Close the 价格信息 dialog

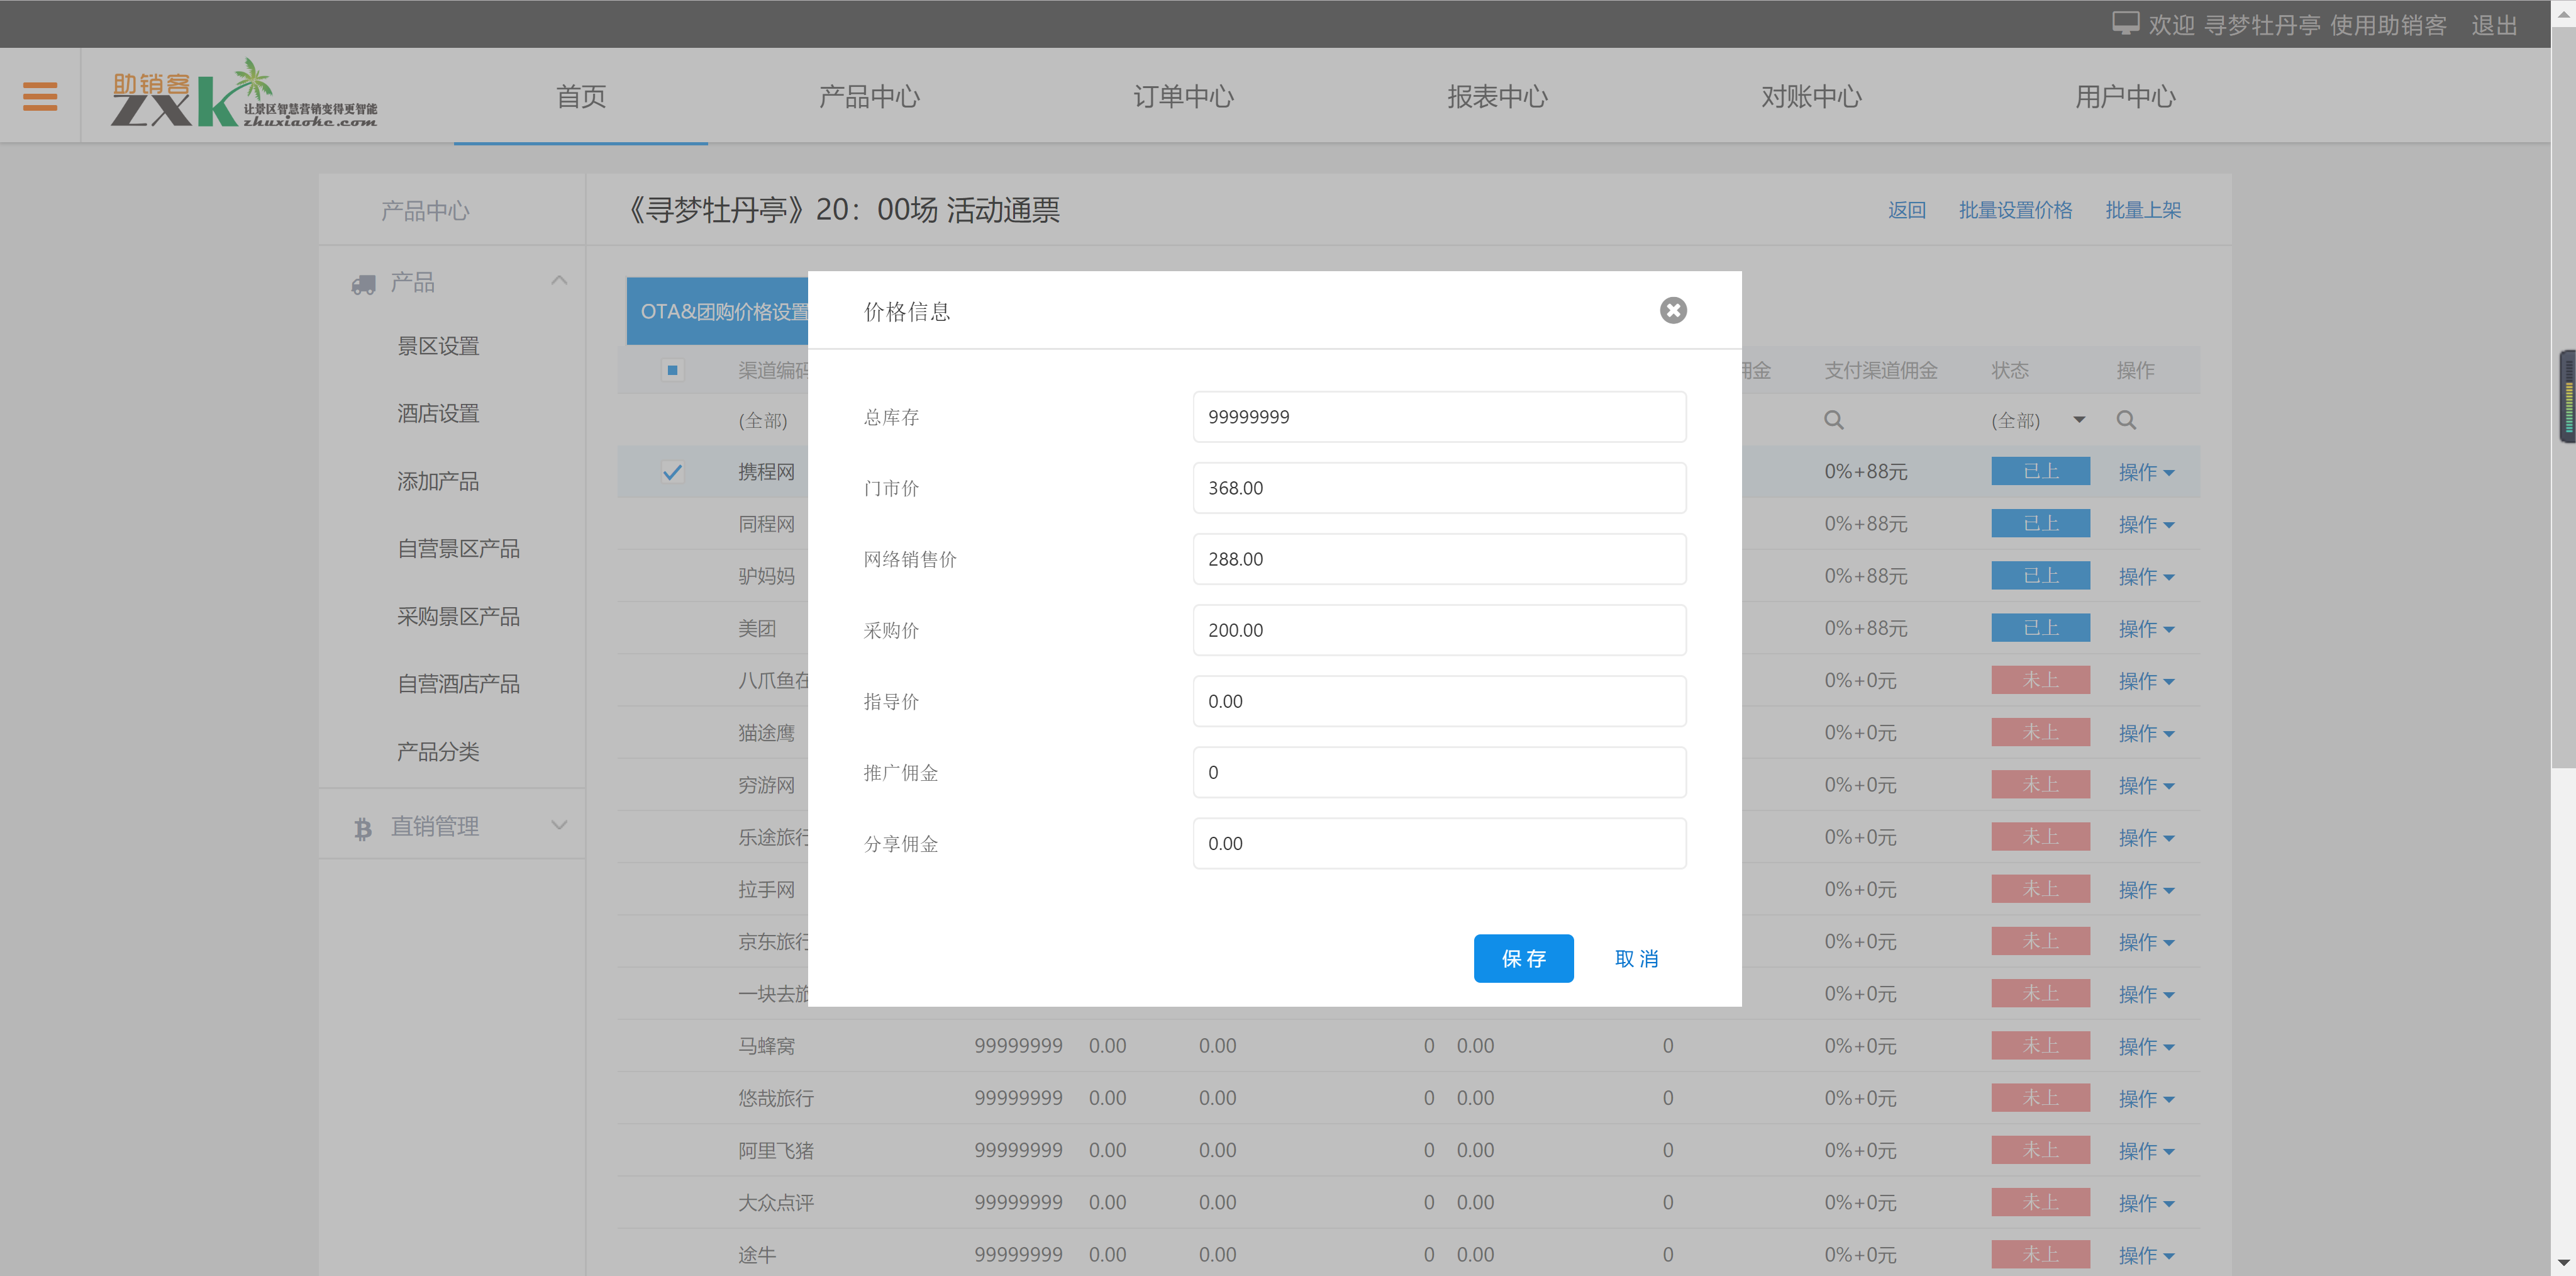pos(1673,310)
